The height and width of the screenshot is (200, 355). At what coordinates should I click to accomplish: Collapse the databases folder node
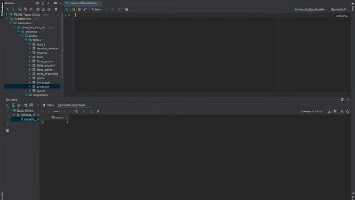point(11,23)
